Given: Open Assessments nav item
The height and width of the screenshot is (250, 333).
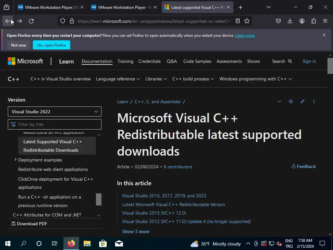Looking at the screenshot, I should (x=229, y=61).
